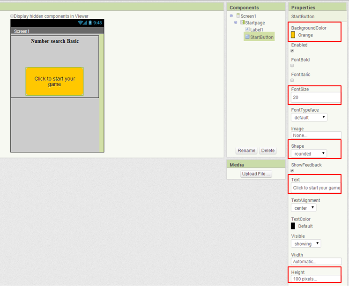
Task: Select Screen1 in the Components tree
Action: (x=248, y=16)
